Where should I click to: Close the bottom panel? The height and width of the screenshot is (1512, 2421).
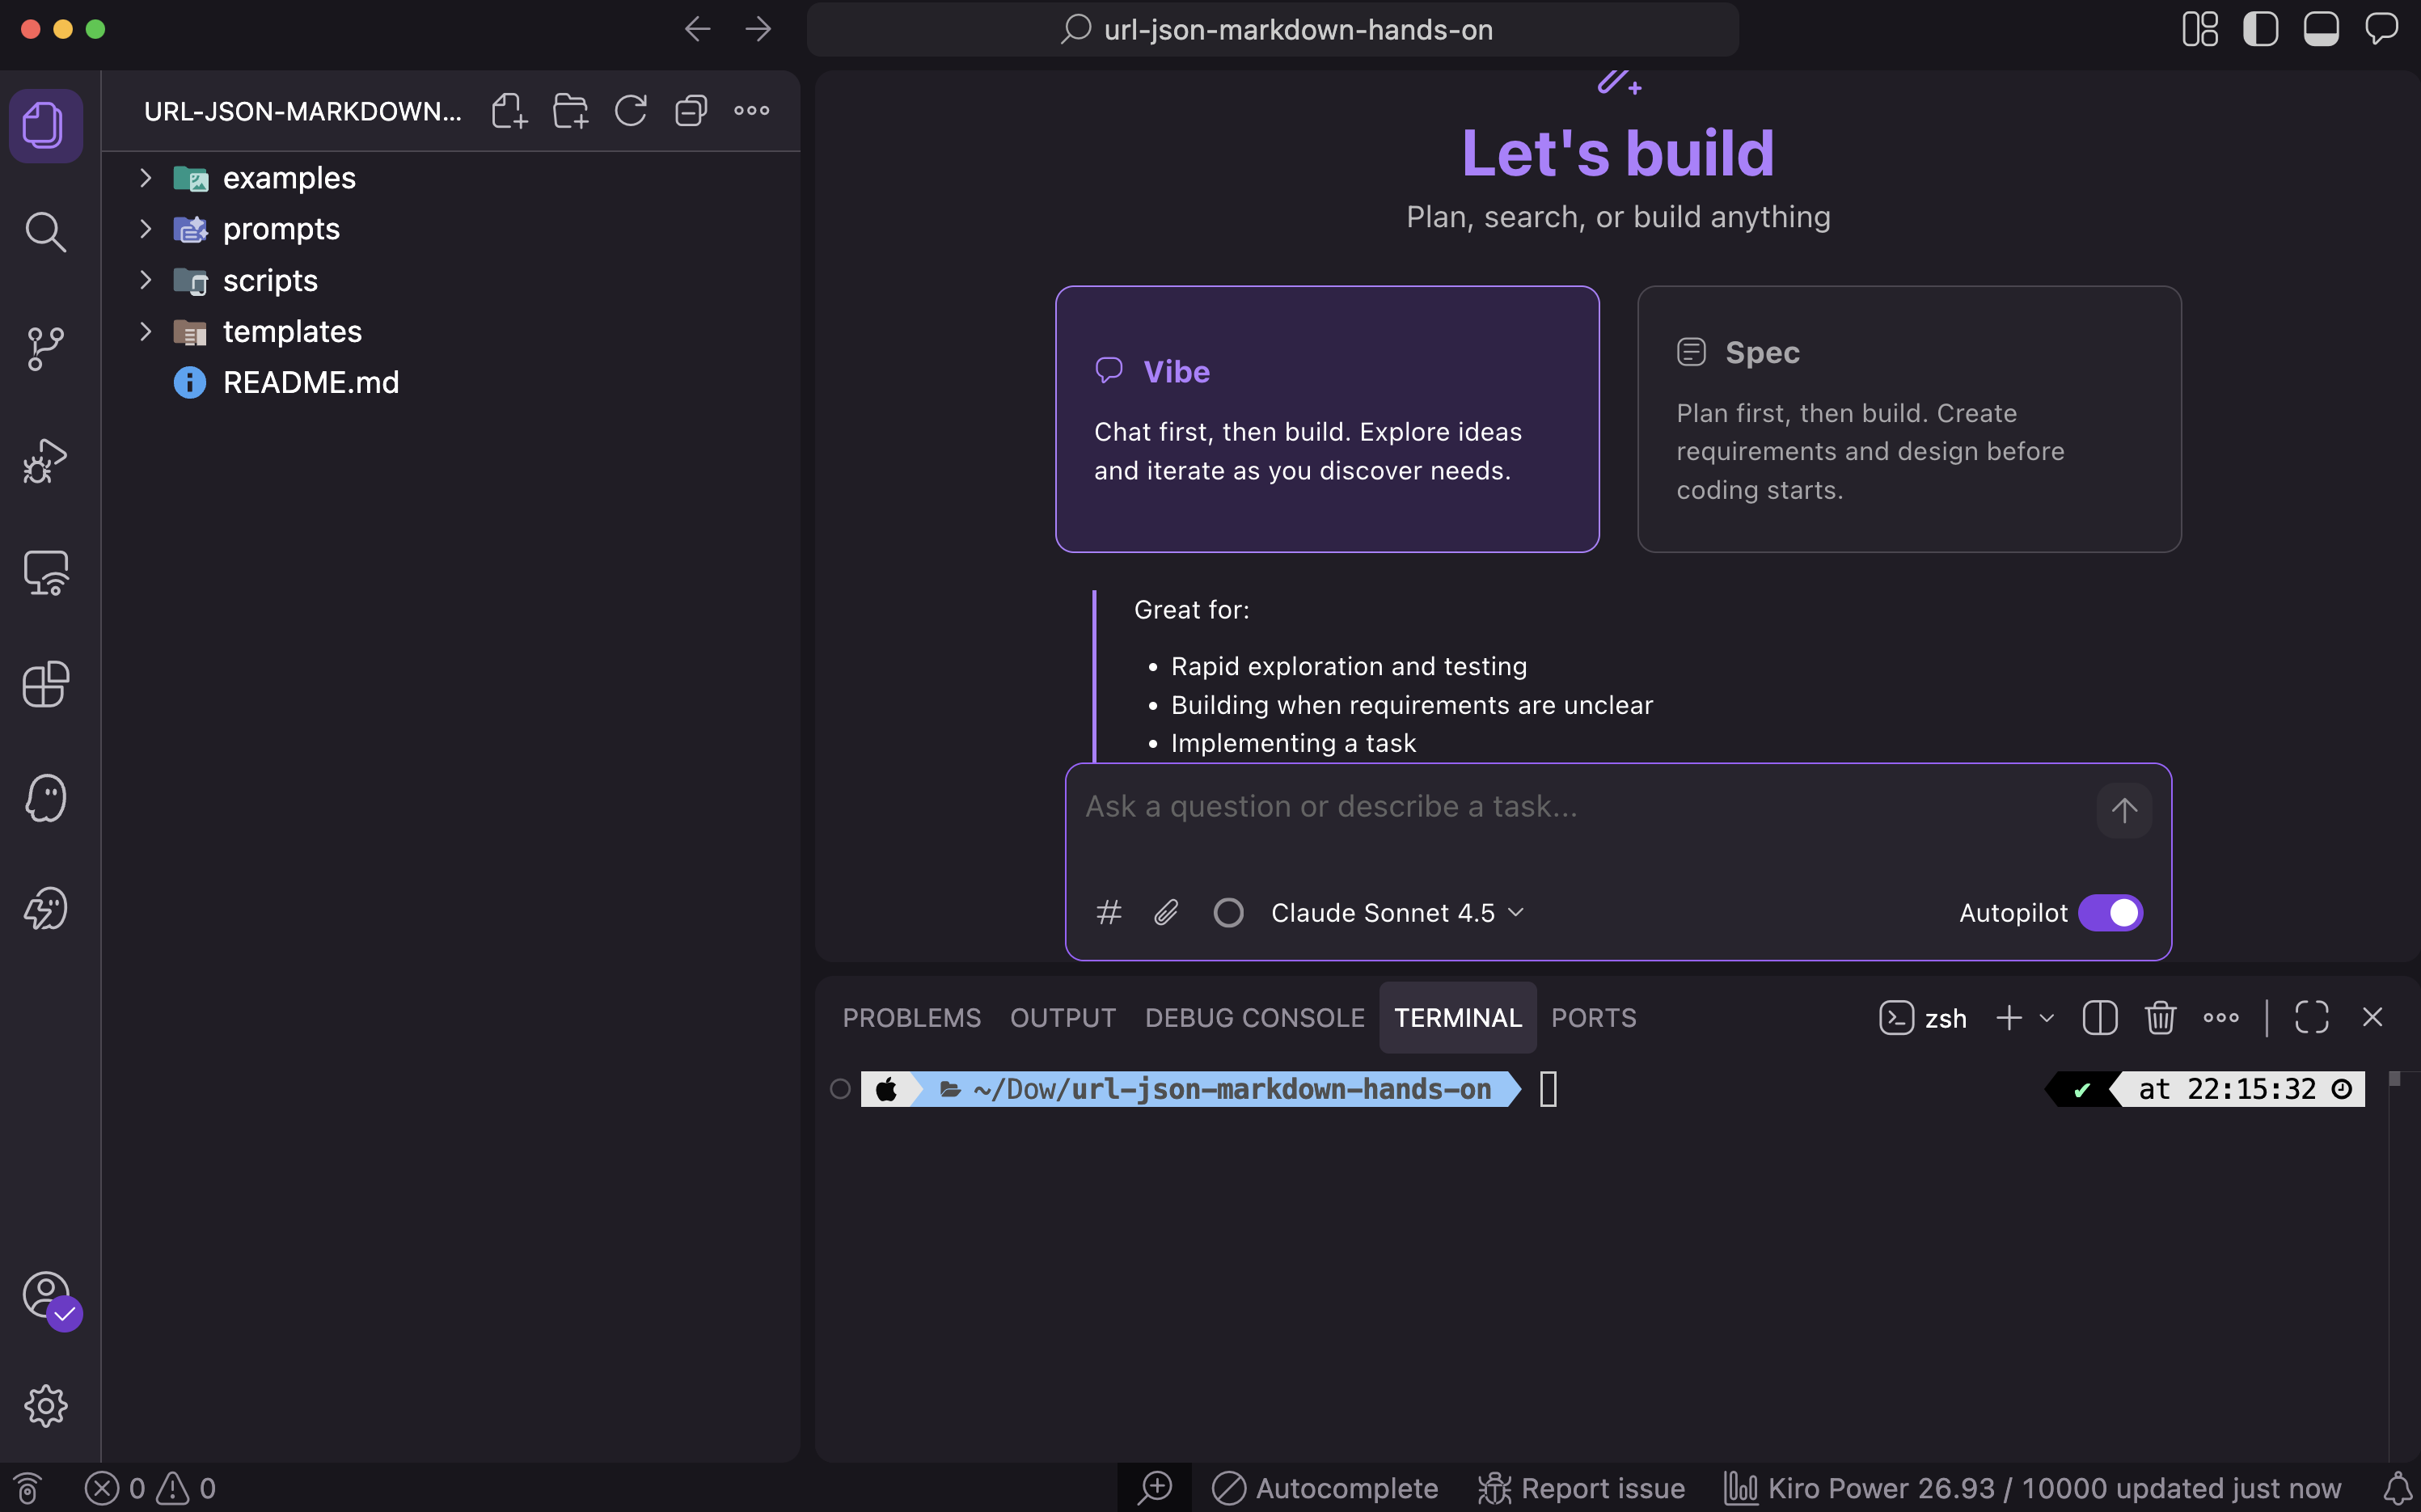pos(2372,1018)
